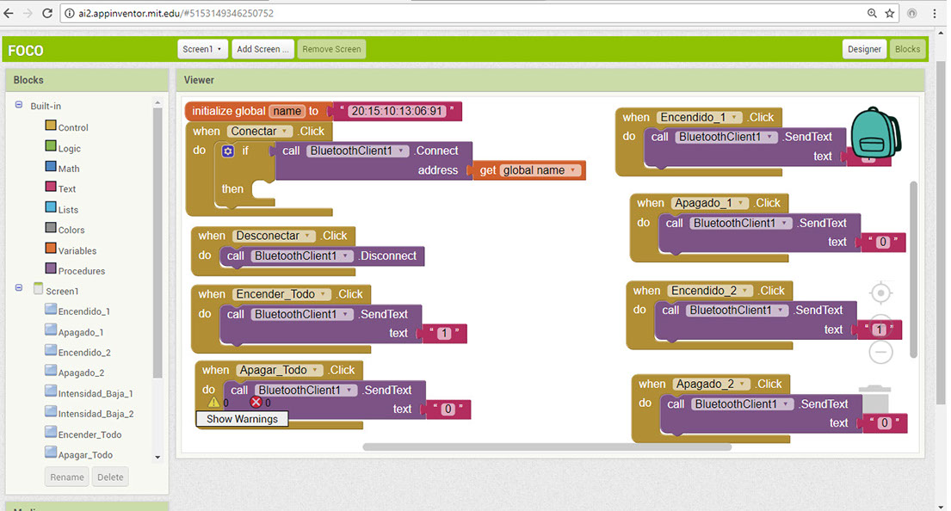Click the Remove Screen button
This screenshot has width=951, height=511.
pos(331,49)
